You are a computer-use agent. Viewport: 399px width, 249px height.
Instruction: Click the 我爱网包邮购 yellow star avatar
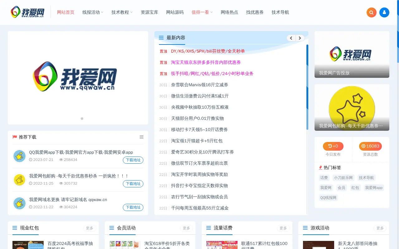[20, 180]
